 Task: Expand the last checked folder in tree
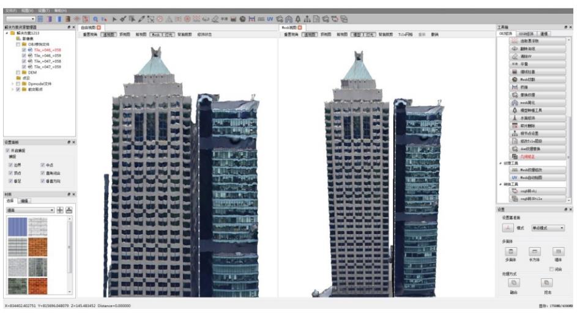coord(12,89)
